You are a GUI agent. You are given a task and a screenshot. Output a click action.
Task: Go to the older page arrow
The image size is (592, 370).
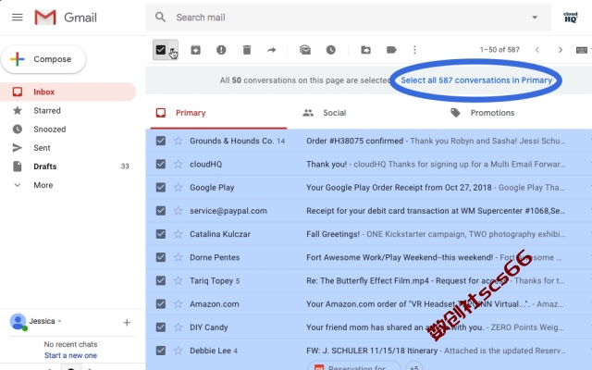pos(561,50)
